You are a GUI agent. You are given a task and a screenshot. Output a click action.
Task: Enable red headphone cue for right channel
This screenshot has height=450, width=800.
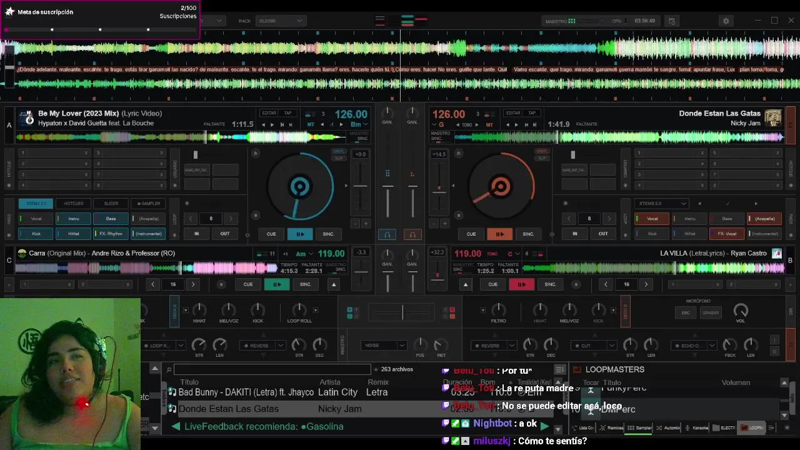(x=412, y=234)
